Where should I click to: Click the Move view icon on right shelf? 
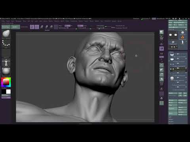tap(161, 70)
